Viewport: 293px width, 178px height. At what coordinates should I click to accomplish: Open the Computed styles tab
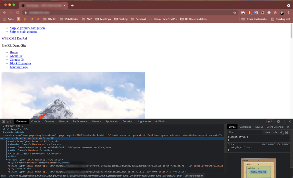tap(245, 127)
